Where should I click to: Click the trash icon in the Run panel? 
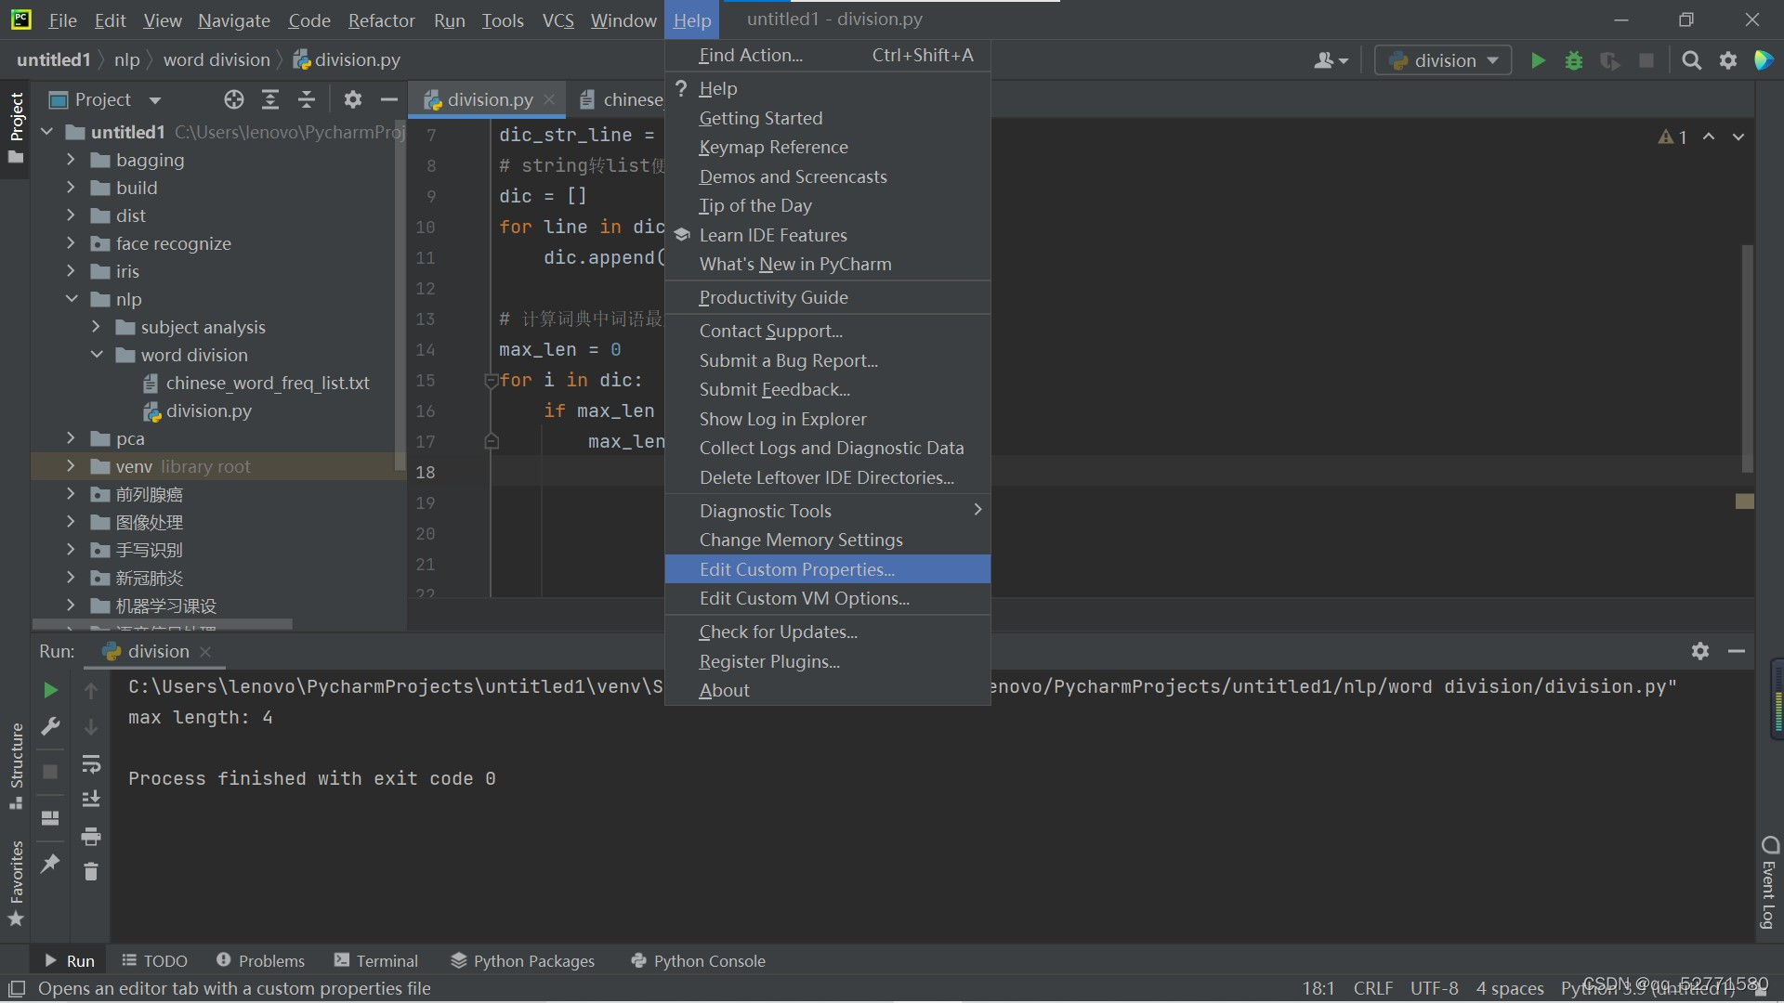[90, 872]
